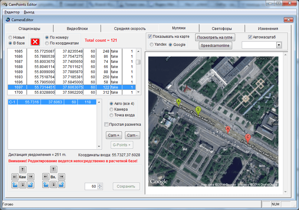Image resolution: width=299 pixels, height=210 pixels.
Task: Rotate camera clockwise in Кам group
Action: pos(31,185)
